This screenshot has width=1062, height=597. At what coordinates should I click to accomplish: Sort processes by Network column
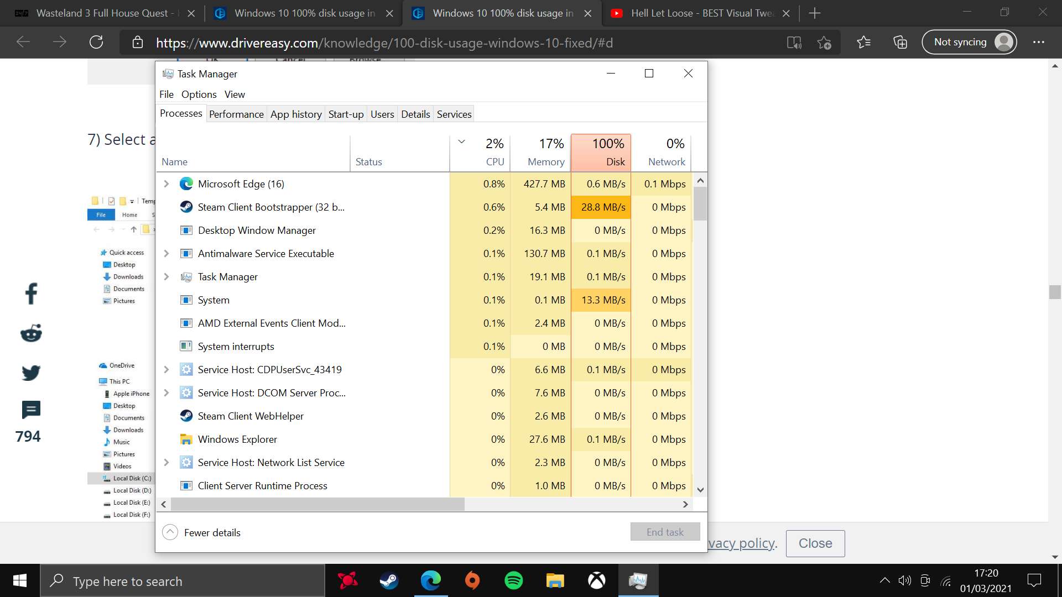(x=662, y=152)
